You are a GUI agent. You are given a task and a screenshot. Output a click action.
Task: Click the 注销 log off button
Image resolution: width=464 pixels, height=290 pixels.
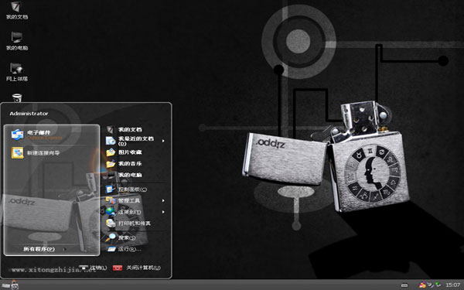[93, 268]
